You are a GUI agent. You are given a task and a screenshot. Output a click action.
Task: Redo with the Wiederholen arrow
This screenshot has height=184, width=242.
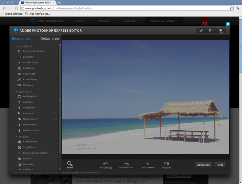click(x=126, y=165)
